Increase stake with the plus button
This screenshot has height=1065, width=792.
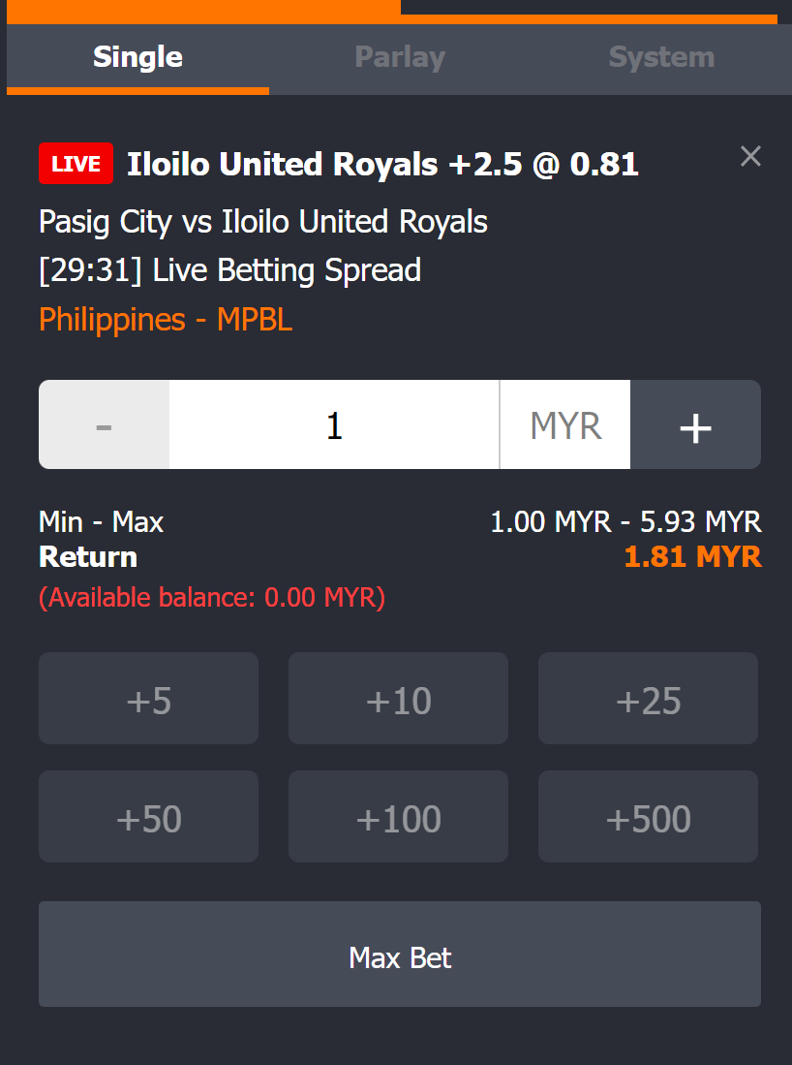point(695,425)
